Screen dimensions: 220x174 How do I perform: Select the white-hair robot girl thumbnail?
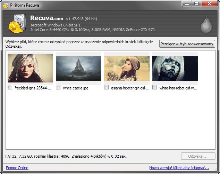(175, 68)
